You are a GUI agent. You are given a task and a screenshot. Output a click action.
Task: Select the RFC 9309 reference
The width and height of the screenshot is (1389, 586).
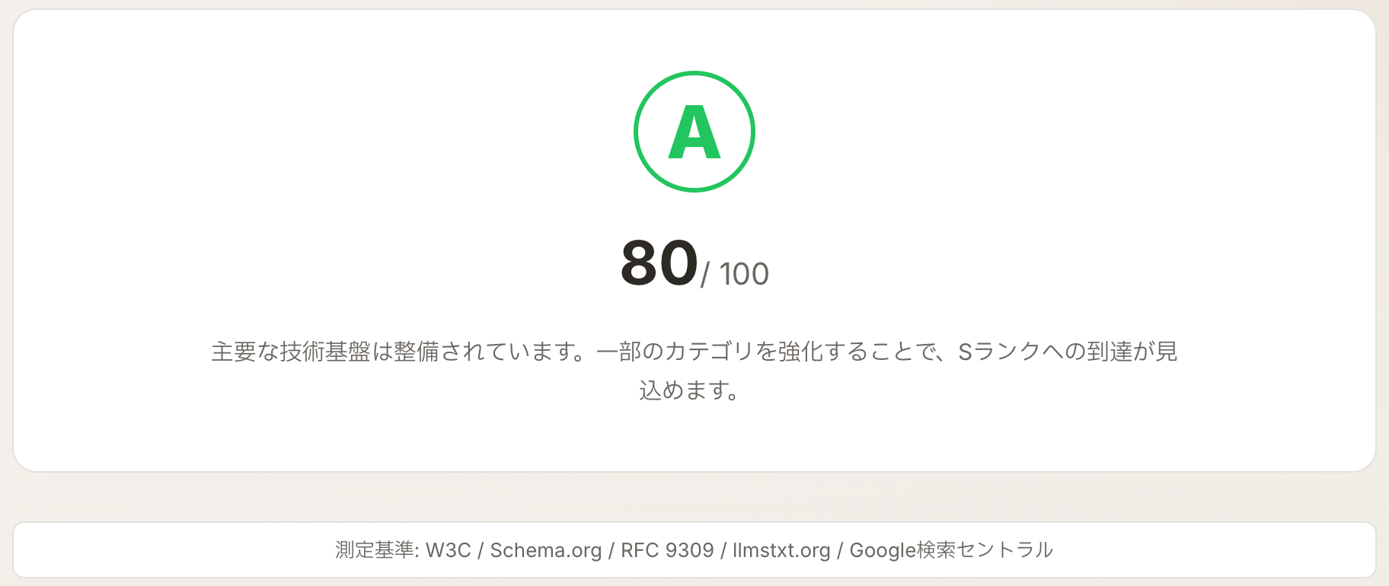click(x=667, y=550)
